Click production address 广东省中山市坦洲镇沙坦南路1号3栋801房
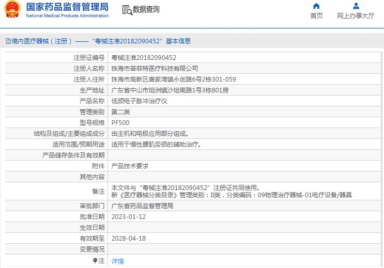Viewport: 384px width, 268px height. click(x=170, y=90)
